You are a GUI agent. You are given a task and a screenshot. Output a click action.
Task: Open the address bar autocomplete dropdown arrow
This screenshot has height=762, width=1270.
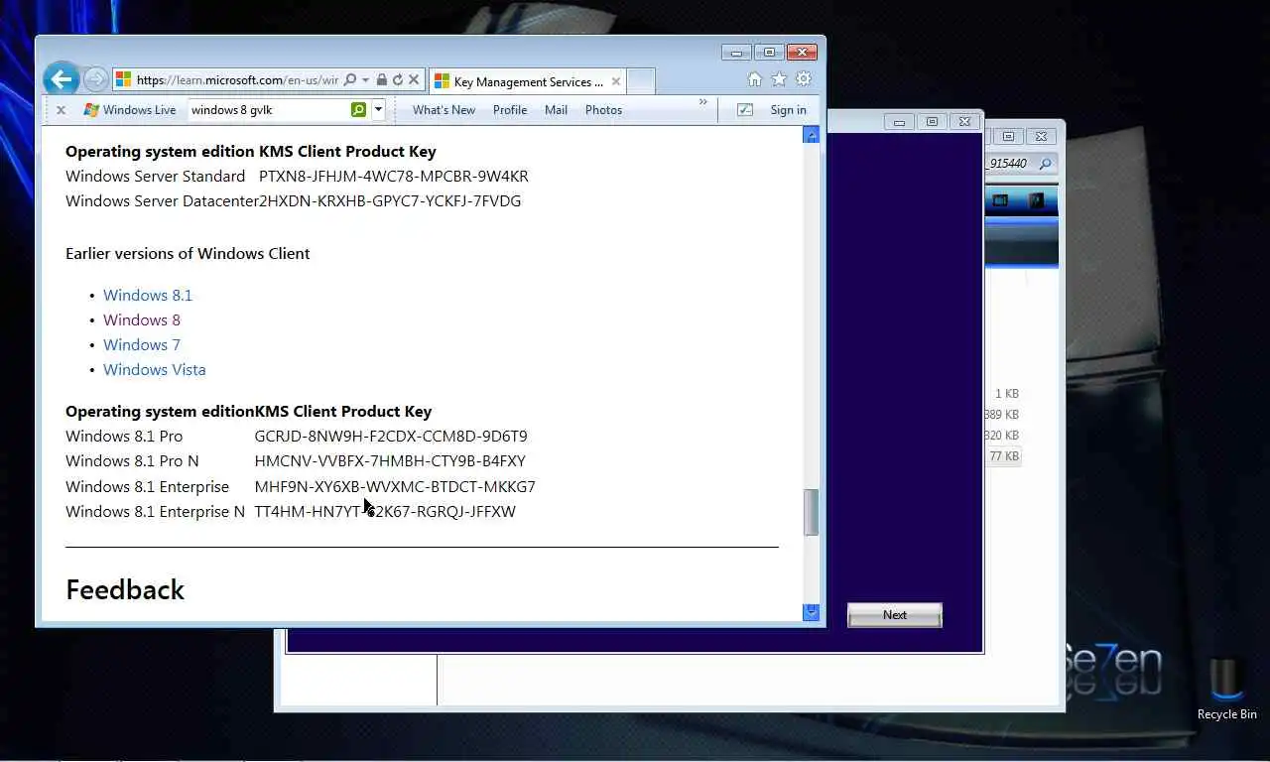coord(365,80)
